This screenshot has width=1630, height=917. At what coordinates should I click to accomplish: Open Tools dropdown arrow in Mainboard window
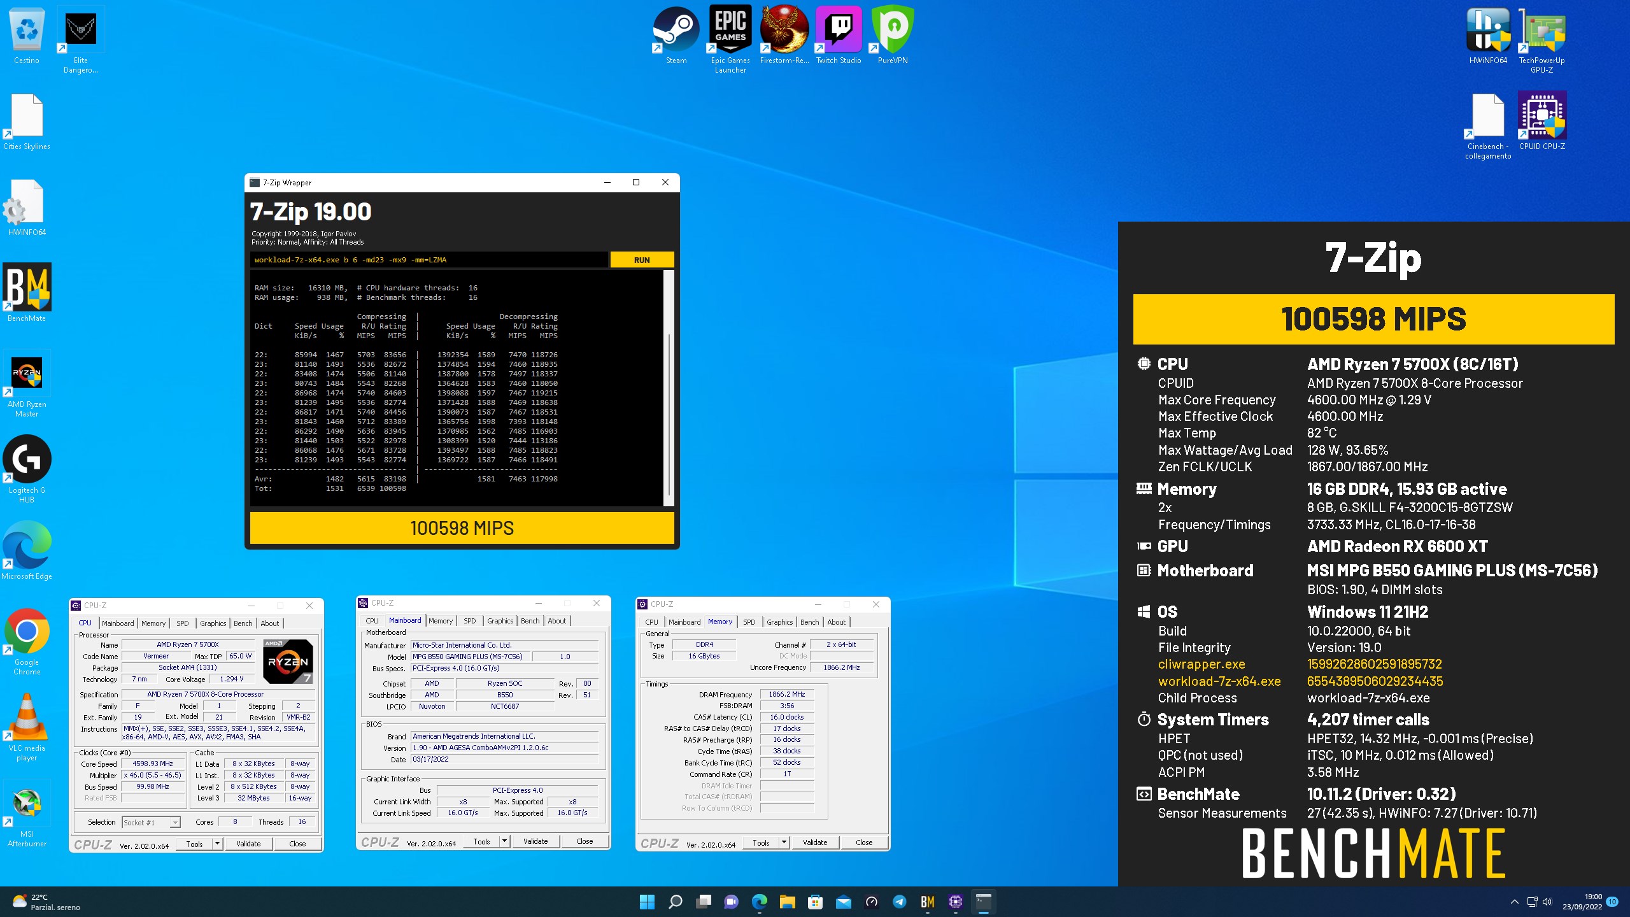(x=504, y=841)
